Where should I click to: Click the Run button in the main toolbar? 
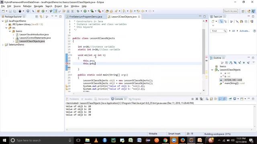pyautogui.click(x=85, y=11)
